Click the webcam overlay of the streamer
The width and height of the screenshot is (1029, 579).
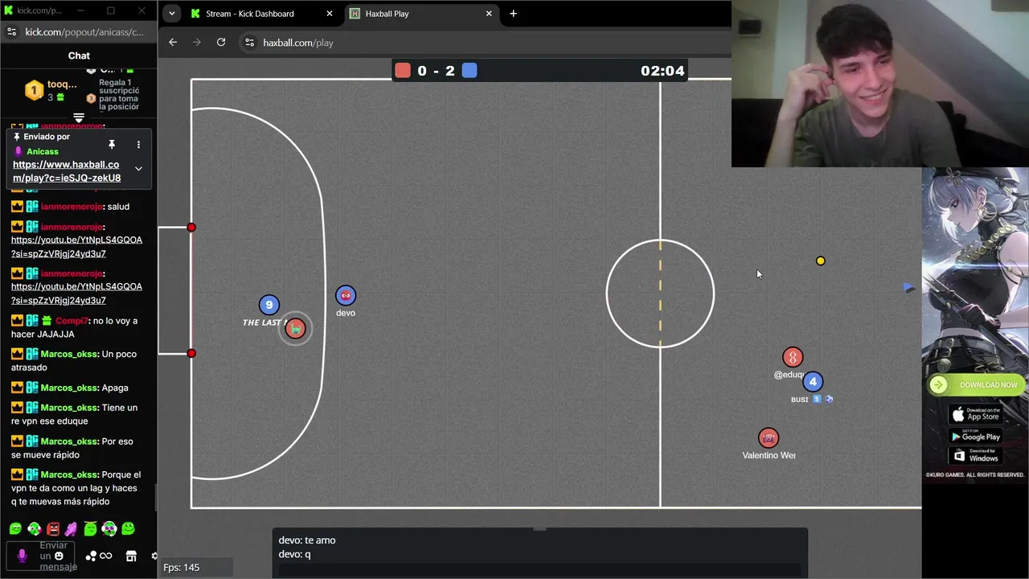[880, 84]
